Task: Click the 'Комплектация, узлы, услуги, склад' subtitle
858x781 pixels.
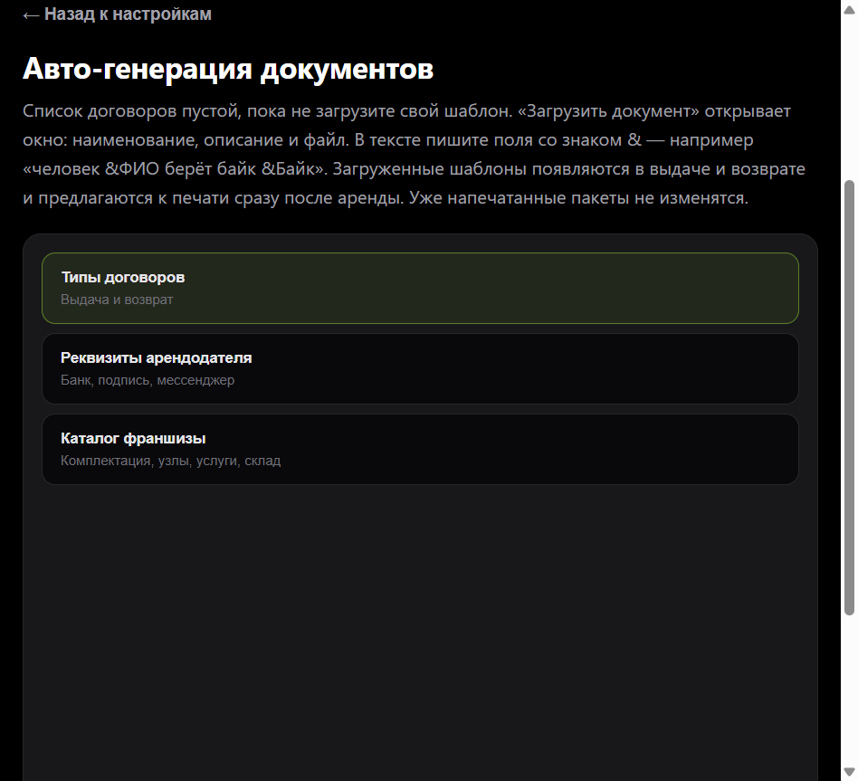Action: pos(170,461)
